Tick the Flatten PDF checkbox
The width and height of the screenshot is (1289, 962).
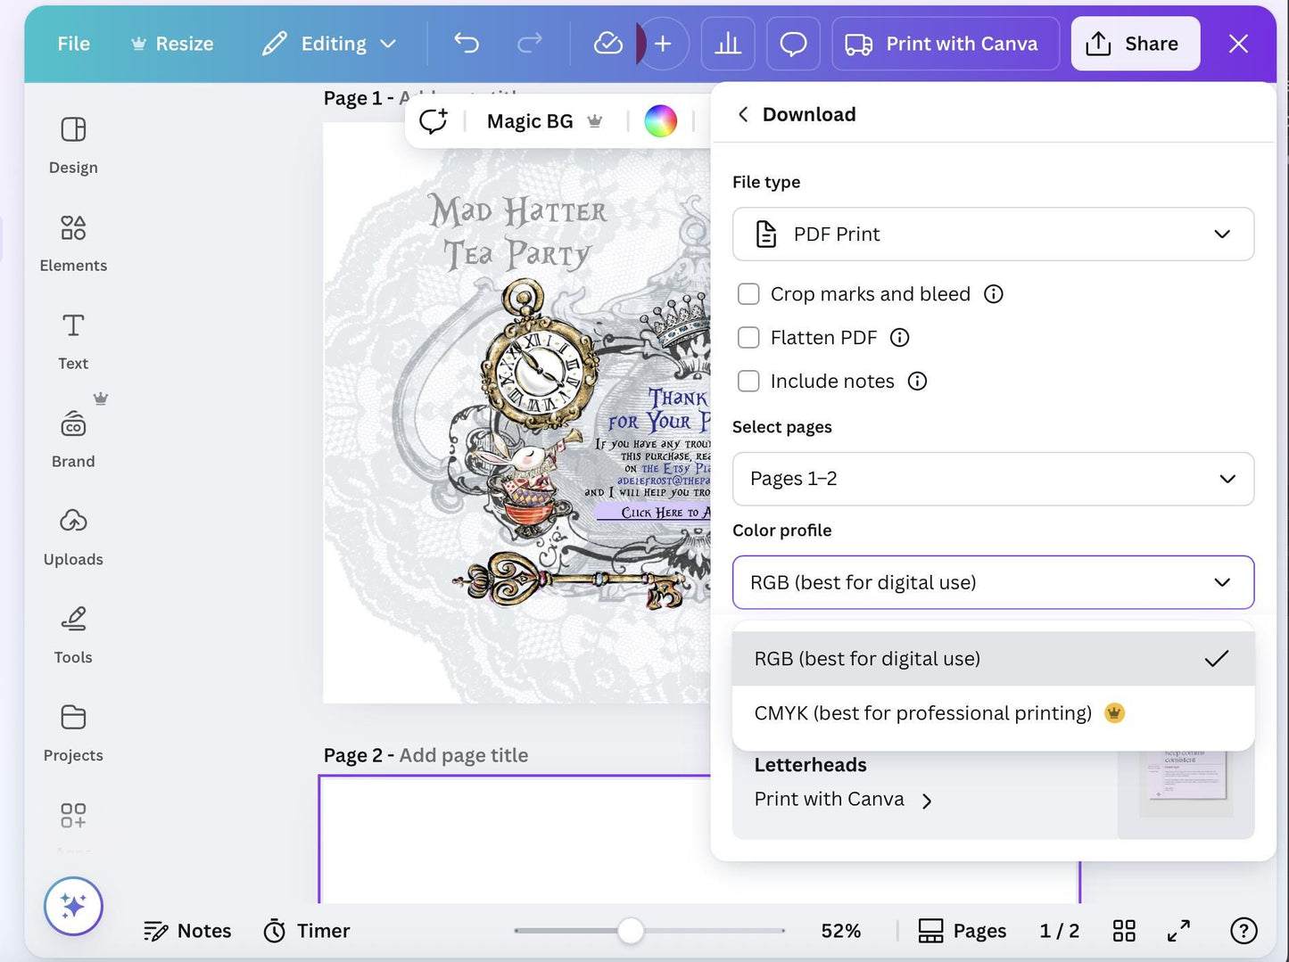click(x=748, y=338)
